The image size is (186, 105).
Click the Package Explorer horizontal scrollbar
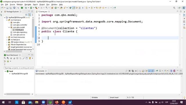click(x=14, y=51)
